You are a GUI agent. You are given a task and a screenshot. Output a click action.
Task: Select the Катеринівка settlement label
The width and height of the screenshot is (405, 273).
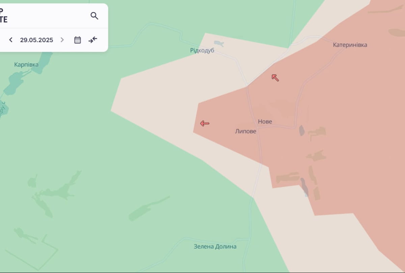point(350,45)
